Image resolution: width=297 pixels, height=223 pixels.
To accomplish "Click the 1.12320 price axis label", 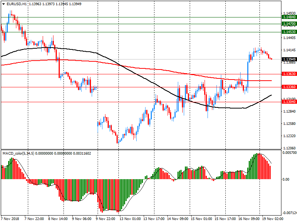I will coord(289,136).
